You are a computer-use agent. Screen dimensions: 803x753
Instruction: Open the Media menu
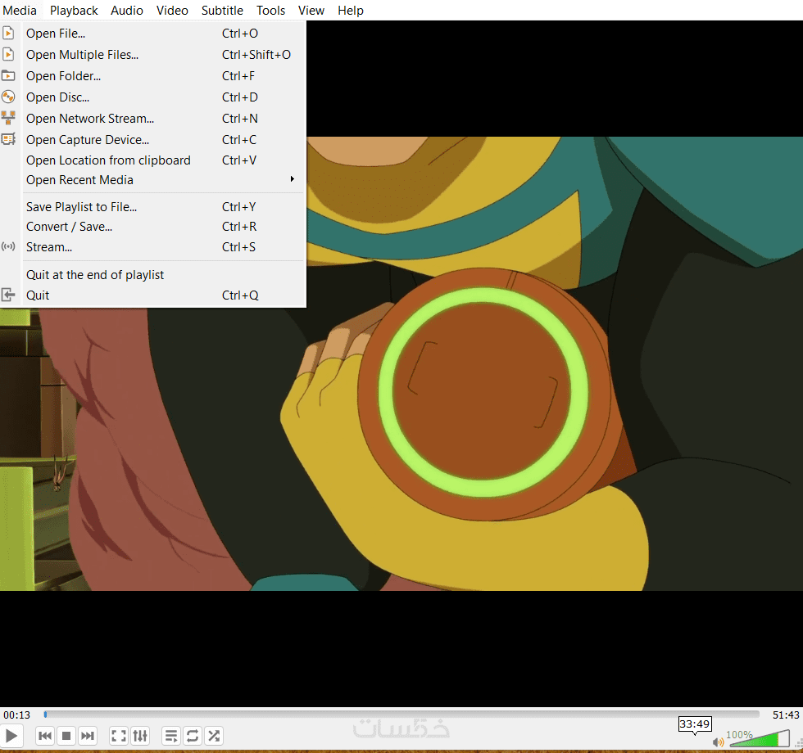coord(20,10)
